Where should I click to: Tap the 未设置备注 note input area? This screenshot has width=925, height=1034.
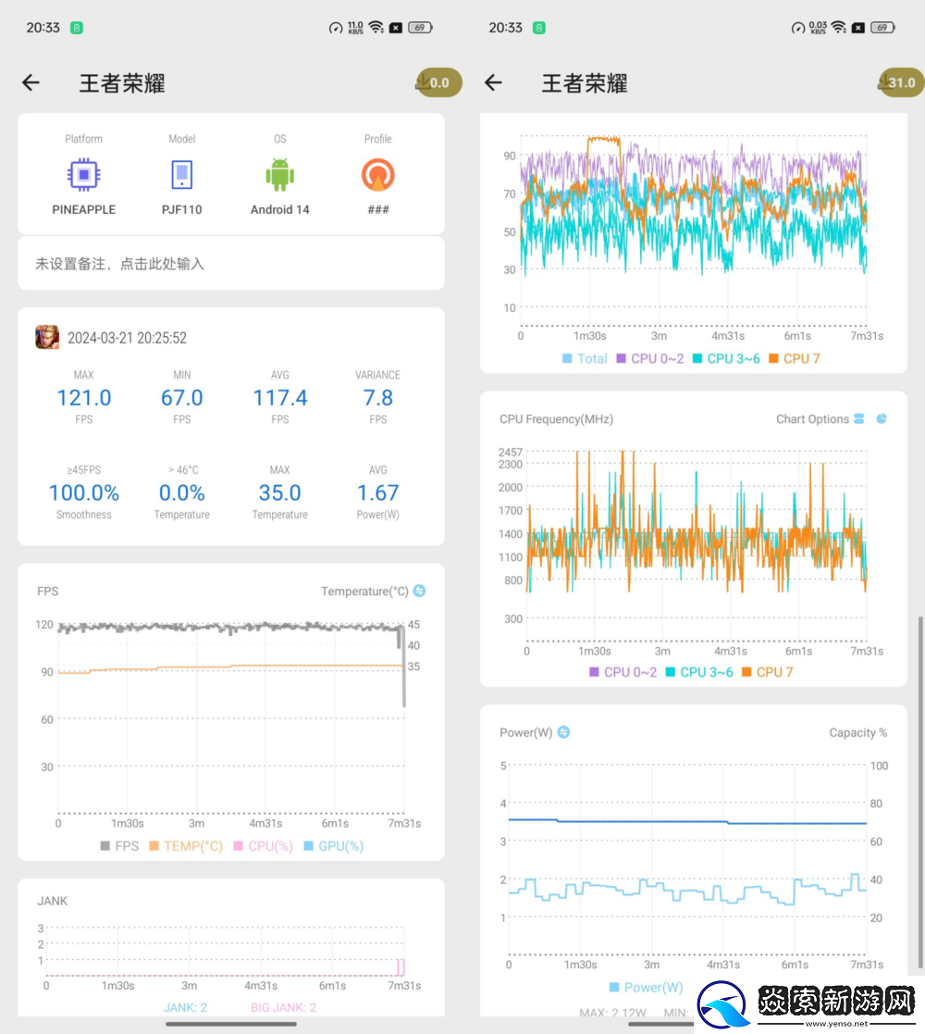[x=229, y=263]
